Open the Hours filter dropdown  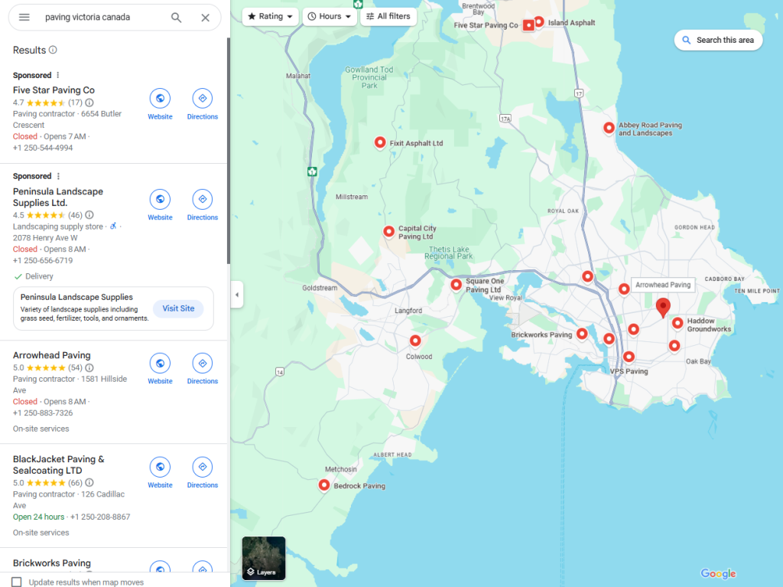pyautogui.click(x=330, y=15)
